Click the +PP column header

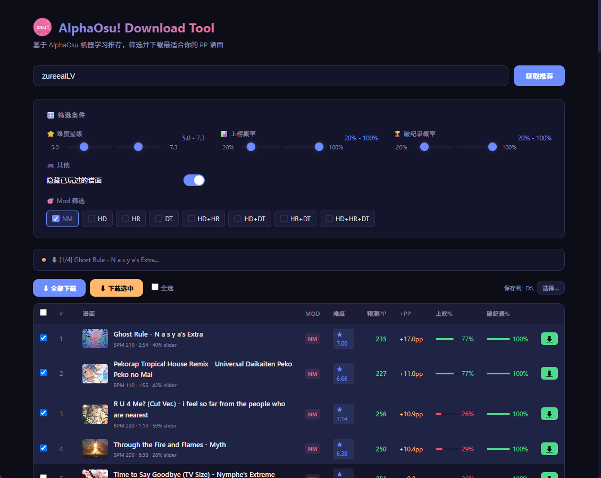coord(405,314)
